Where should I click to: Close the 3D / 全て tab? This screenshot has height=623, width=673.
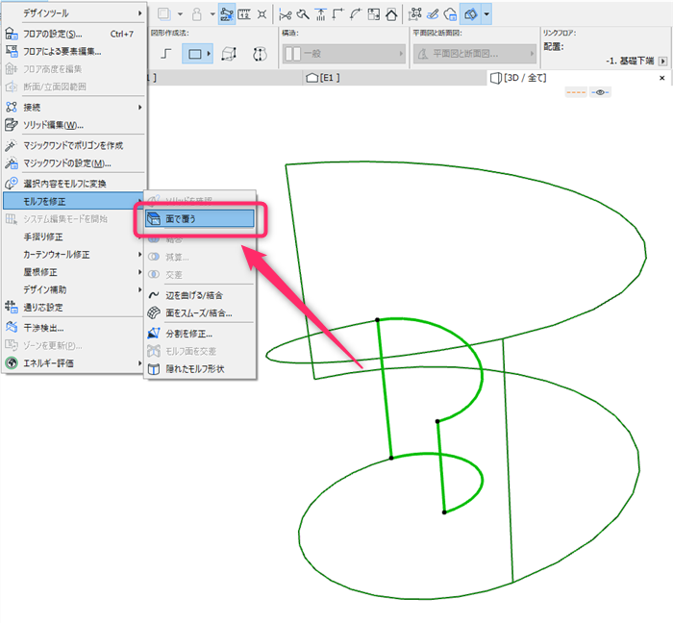tap(661, 78)
